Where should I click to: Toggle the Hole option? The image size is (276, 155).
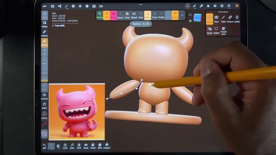pyautogui.click(x=141, y=15)
